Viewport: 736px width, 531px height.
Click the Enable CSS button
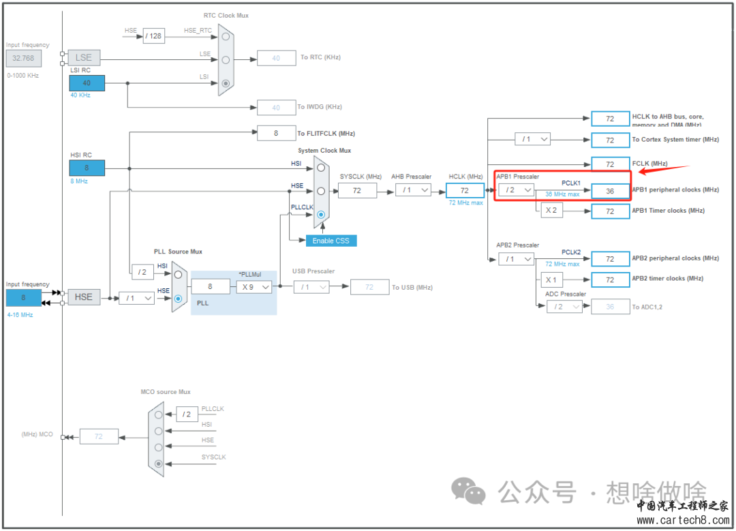coord(331,241)
